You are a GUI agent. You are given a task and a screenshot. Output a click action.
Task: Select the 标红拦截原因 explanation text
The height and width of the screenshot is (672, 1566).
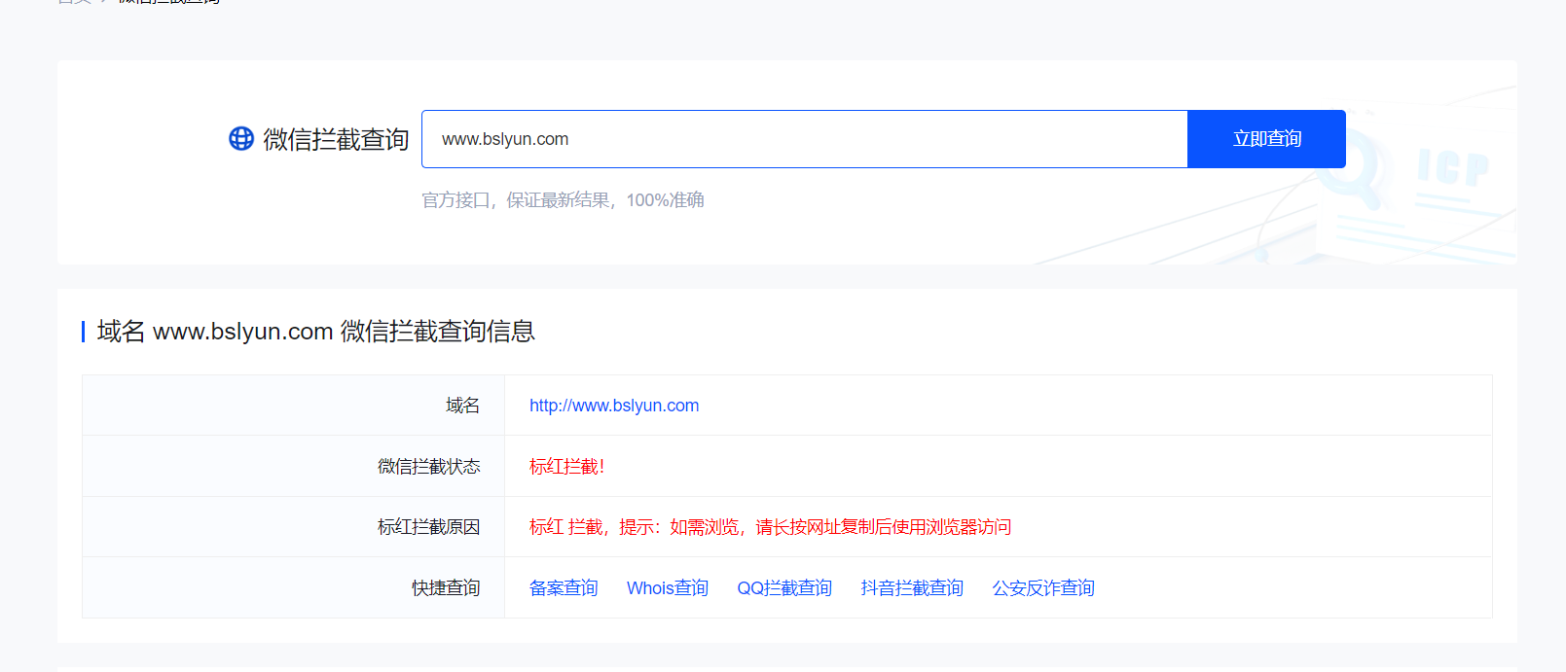[771, 527]
